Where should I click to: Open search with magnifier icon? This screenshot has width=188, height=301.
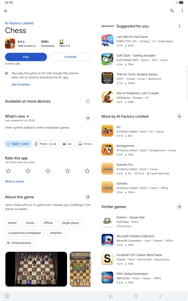click(172, 11)
